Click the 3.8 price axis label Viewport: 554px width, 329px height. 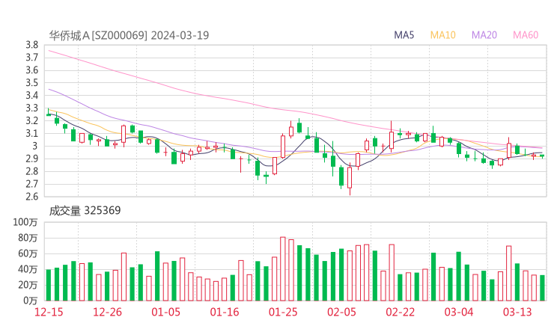click(31, 45)
